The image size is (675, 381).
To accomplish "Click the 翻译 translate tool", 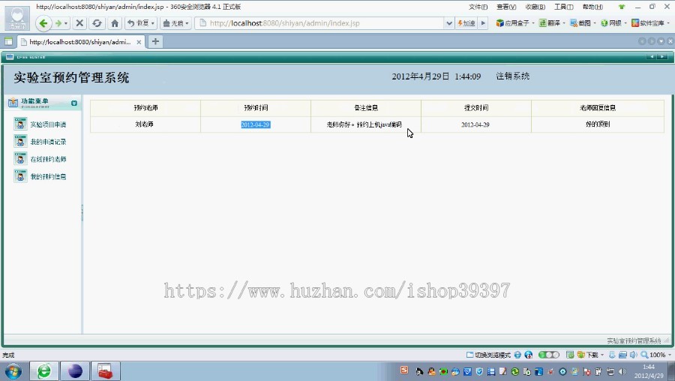I will [x=550, y=23].
